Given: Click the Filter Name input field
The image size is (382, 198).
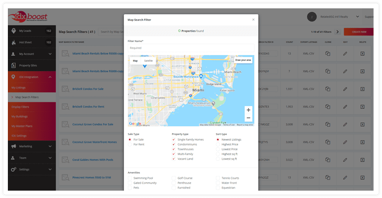Looking at the screenshot, I should 191,48.
